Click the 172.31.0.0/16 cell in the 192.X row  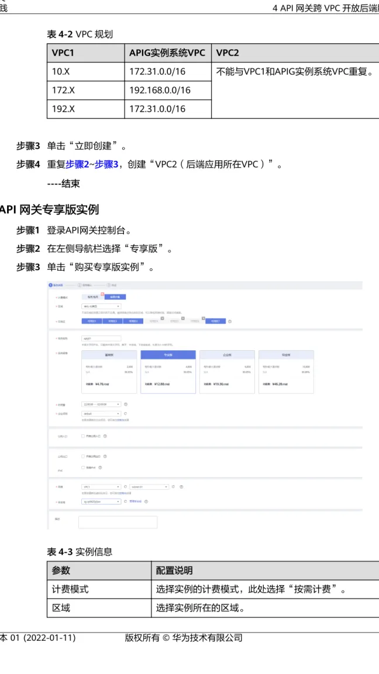click(x=168, y=109)
